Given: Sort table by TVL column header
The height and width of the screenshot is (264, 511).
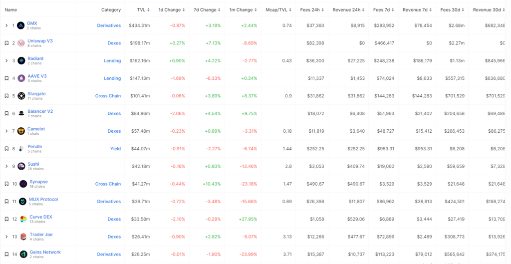Looking at the screenshot, I should coord(143,10).
